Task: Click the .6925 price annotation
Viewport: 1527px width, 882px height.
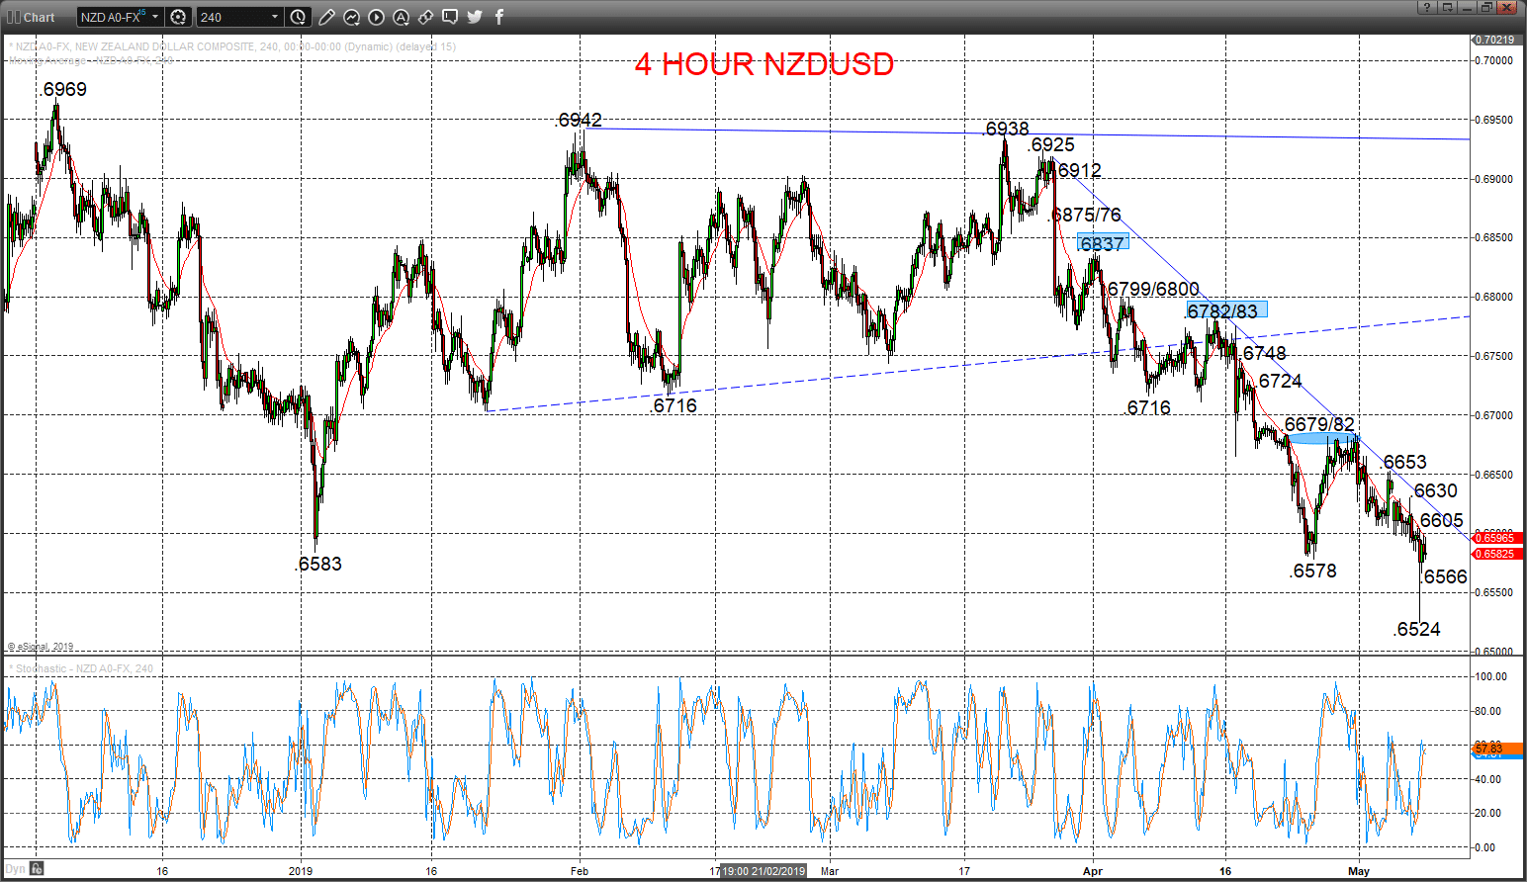Action: click(x=1051, y=145)
